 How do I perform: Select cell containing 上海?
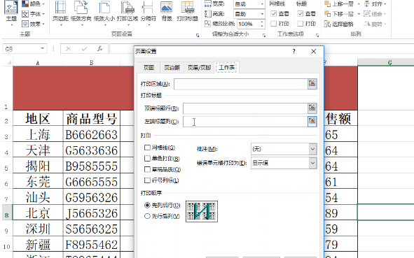point(38,134)
